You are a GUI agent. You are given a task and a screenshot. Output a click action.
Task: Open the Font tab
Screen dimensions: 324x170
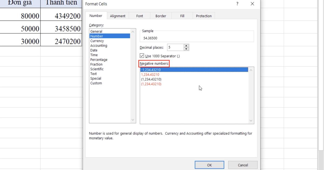pos(139,16)
